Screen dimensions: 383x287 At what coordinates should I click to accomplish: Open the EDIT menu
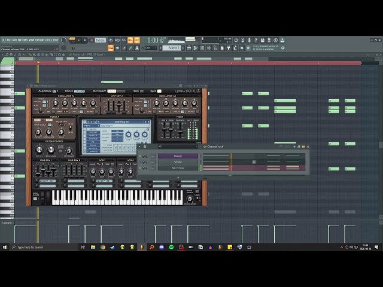click(x=9, y=40)
